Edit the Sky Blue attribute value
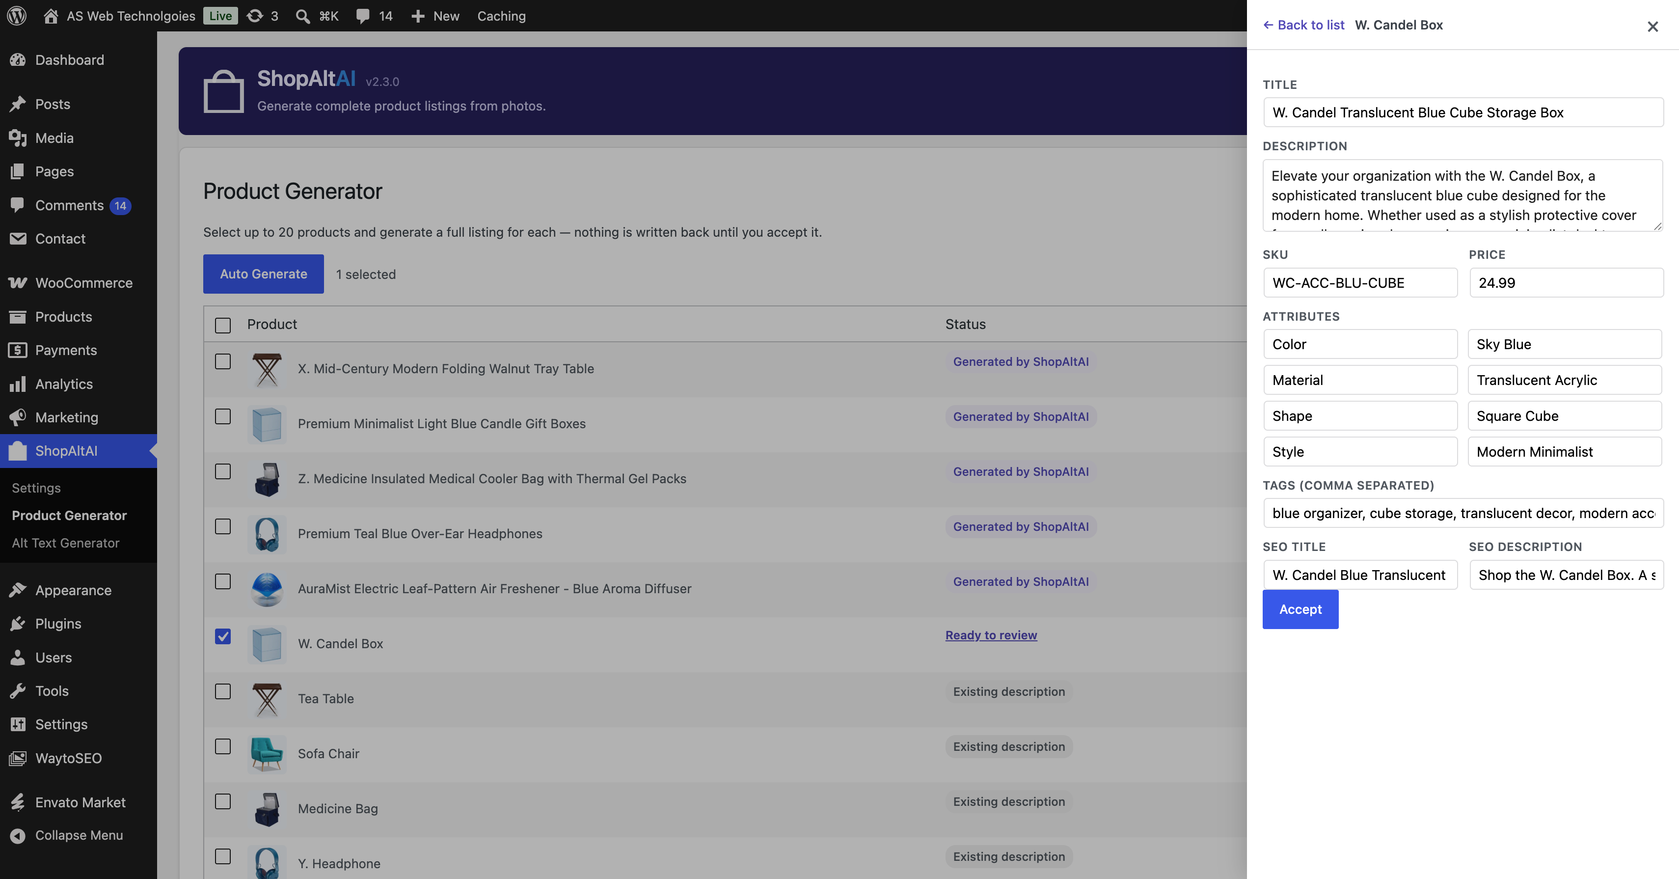The height and width of the screenshot is (879, 1679). point(1565,344)
